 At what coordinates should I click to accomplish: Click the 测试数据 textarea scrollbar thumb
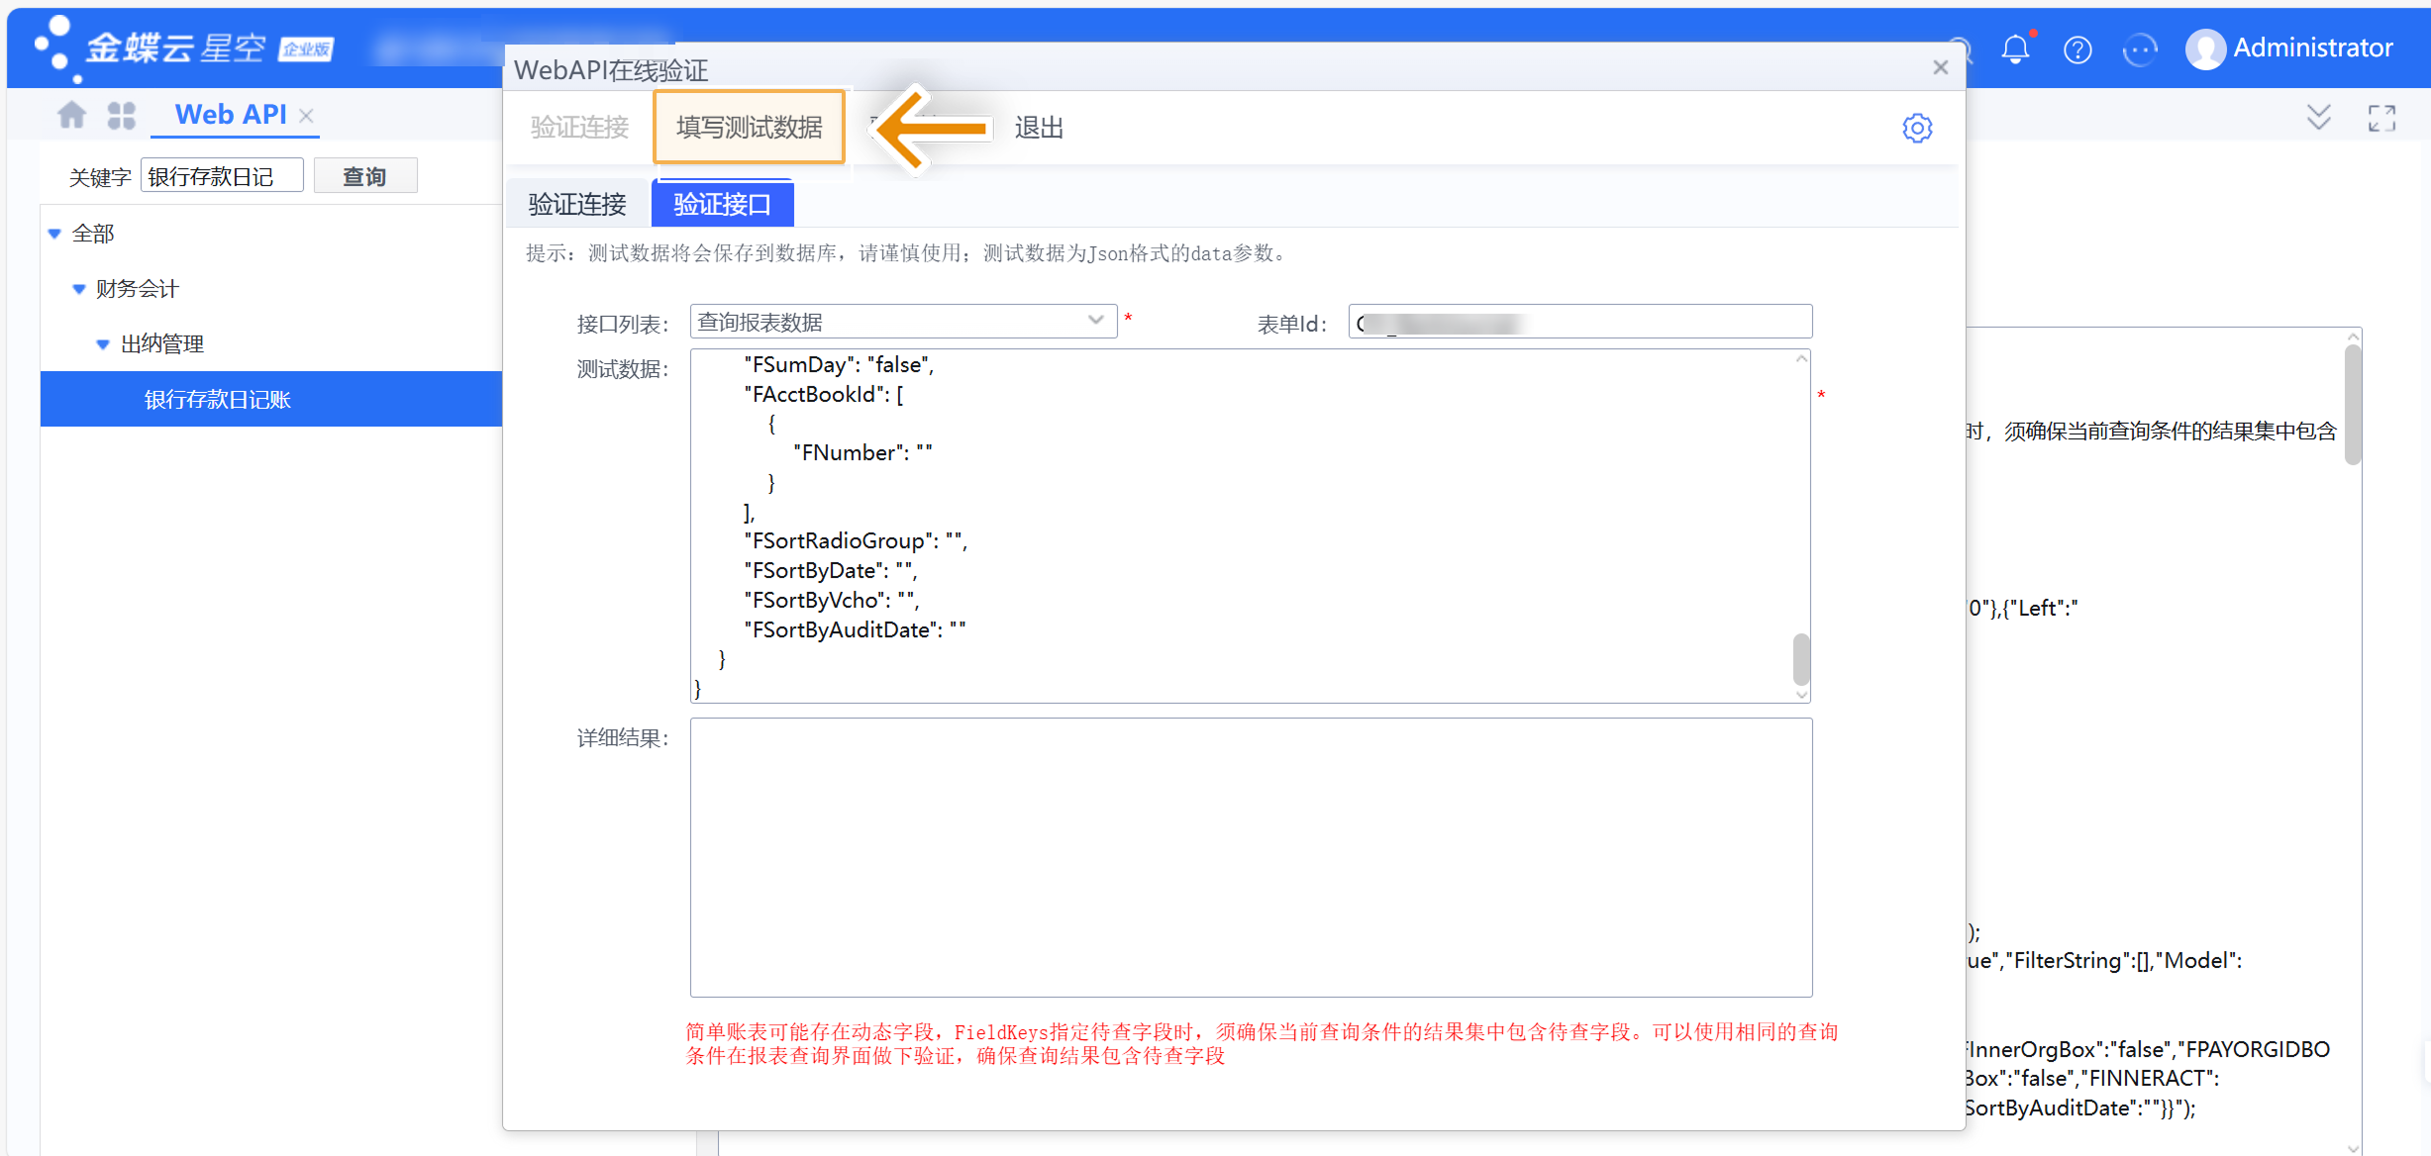coord(1801,658)
